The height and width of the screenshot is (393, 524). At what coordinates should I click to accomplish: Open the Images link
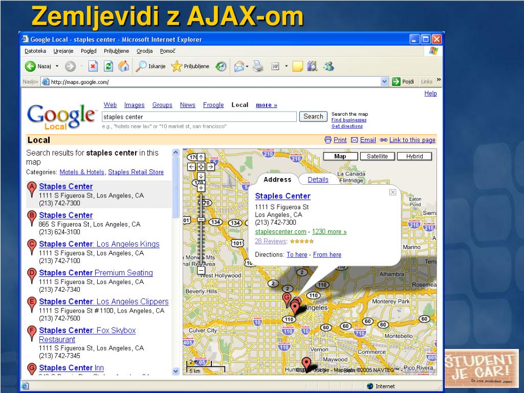tap(135, 105)
